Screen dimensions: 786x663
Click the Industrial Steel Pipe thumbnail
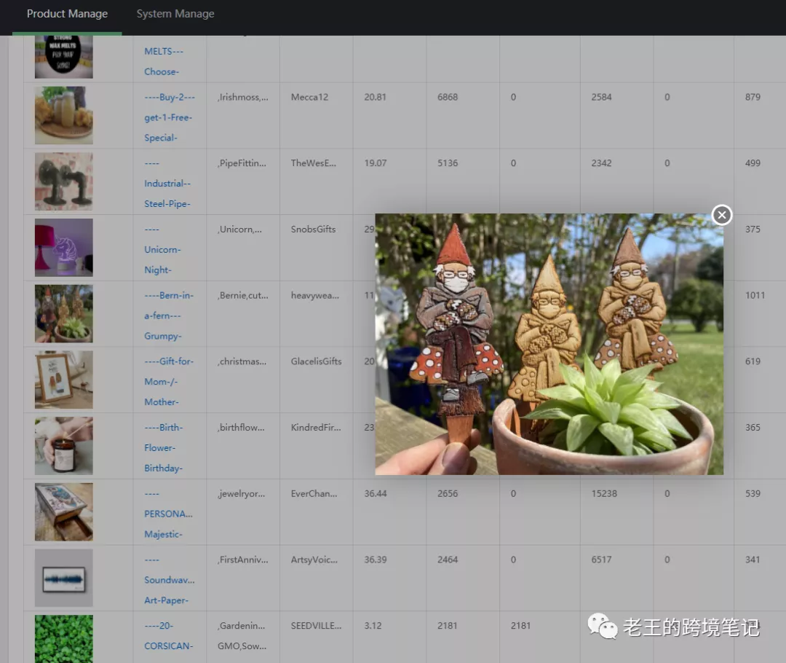coord(64,181)
